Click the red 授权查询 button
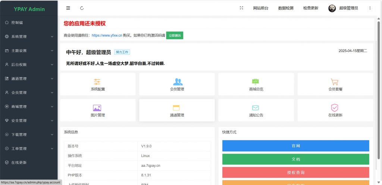Viewport: 382px width, 185px height. (x=295, y=173)
